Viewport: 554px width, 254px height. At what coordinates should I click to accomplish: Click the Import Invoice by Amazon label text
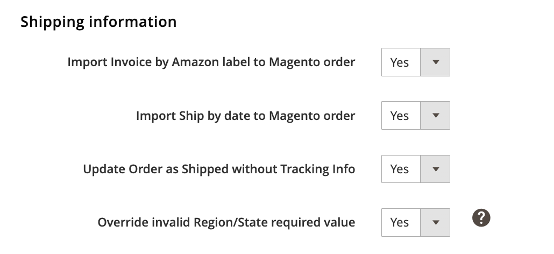pyautogui.click(x=211, y=62)
